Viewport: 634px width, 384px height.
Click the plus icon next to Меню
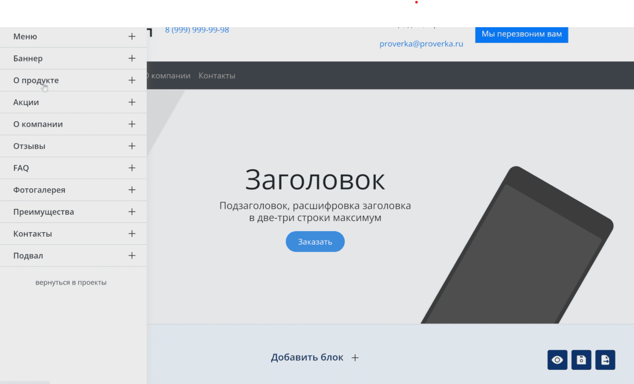coord(132,36)
